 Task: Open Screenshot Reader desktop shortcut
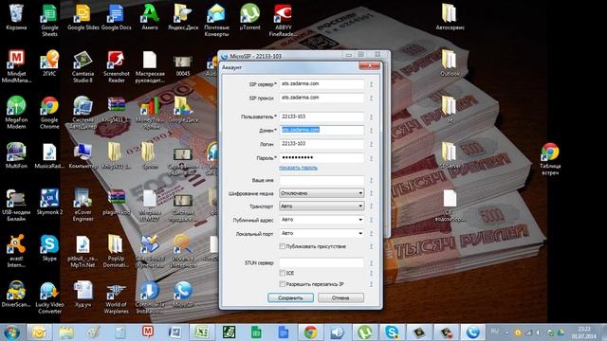(x=116, y=66)
